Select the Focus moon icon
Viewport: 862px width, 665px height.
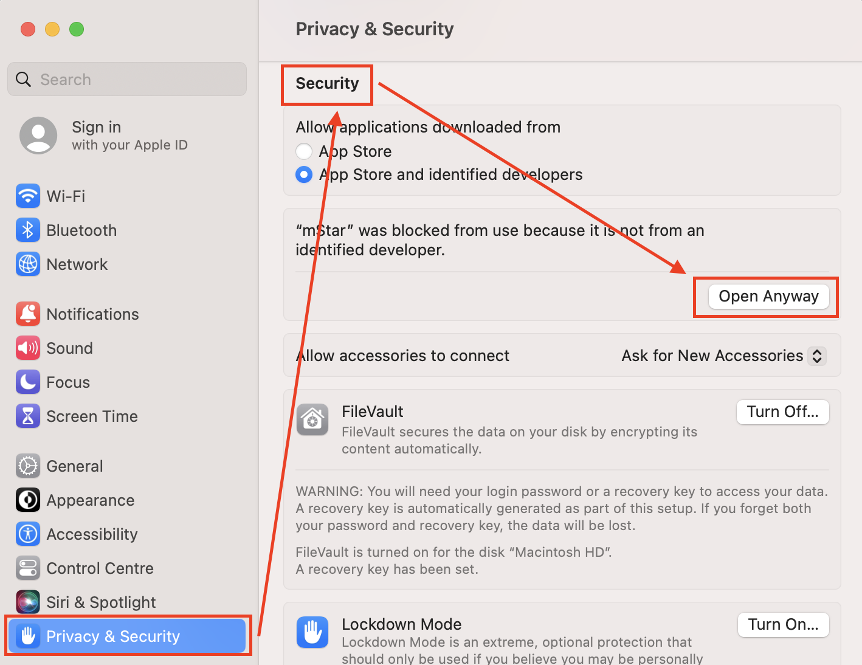(x=28, y=382)
